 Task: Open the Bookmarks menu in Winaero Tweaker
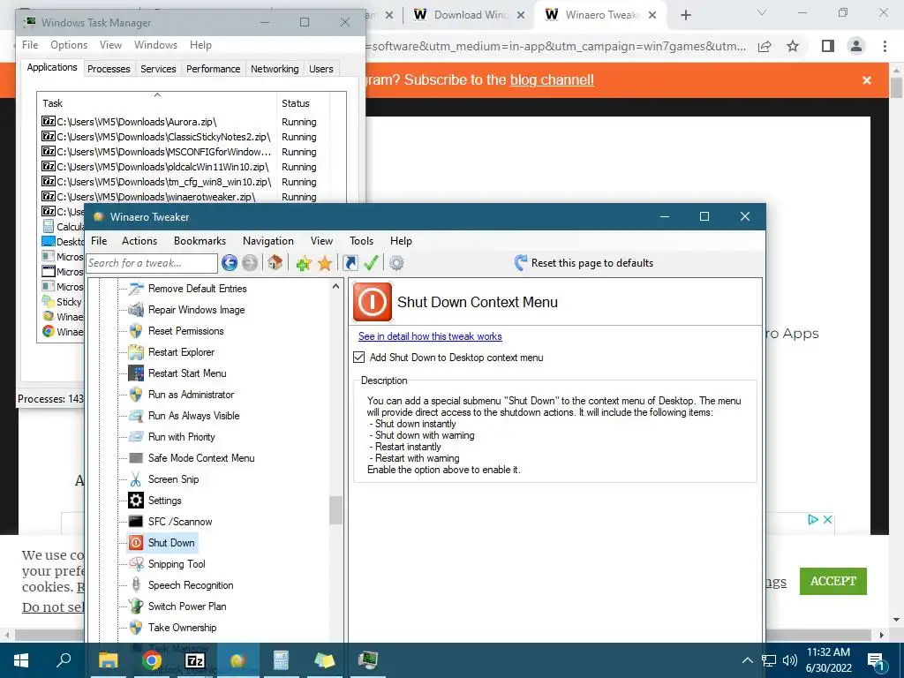[x=200, y=241]
